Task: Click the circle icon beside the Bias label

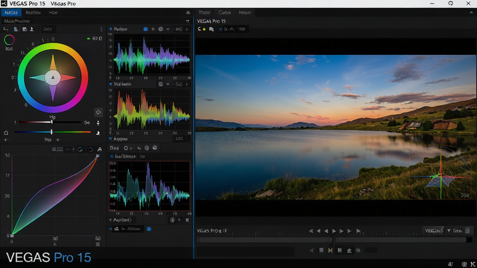Action: click(x=126, y=148)
